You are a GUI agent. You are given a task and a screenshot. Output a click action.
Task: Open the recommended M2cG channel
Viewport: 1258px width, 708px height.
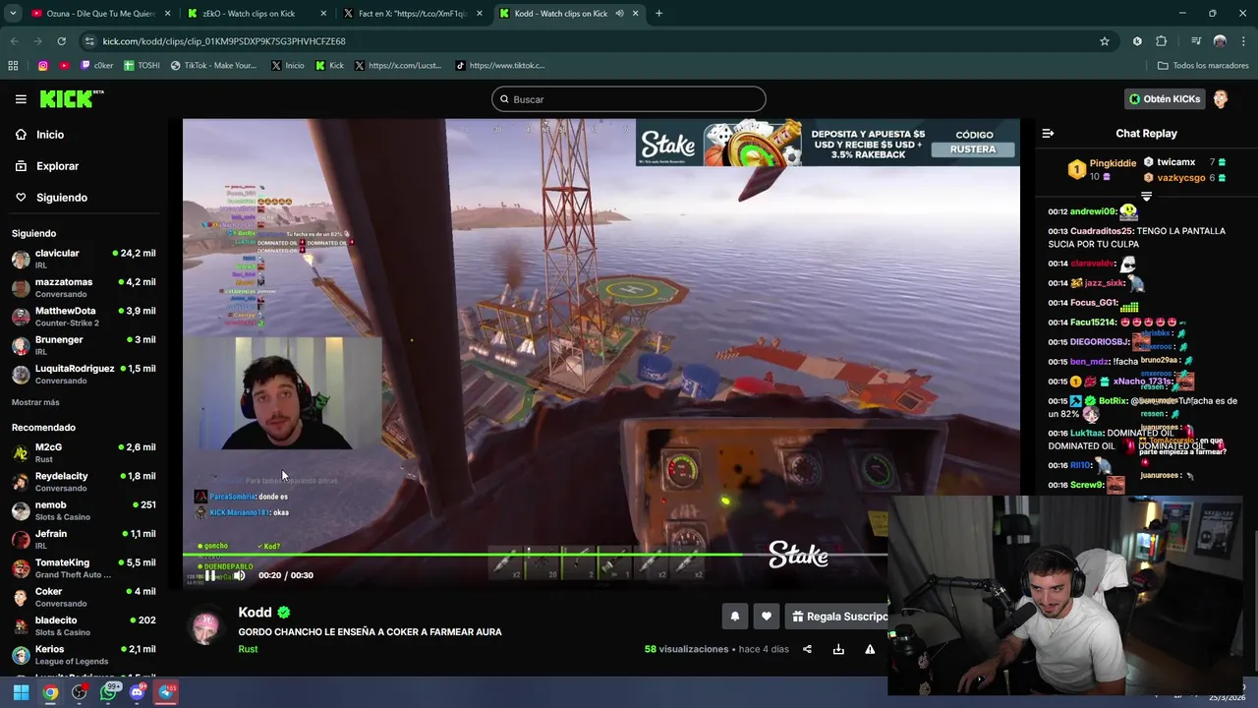[x=84, y=453]
